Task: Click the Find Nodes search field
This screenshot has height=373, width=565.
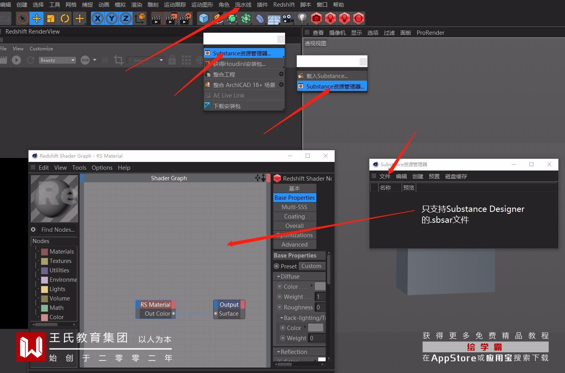Action: [x=58, y=230]
